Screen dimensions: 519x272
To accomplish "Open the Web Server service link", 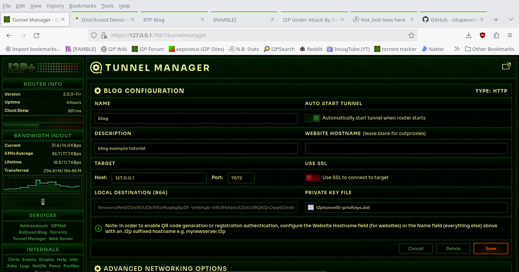I will click(61, 239).
